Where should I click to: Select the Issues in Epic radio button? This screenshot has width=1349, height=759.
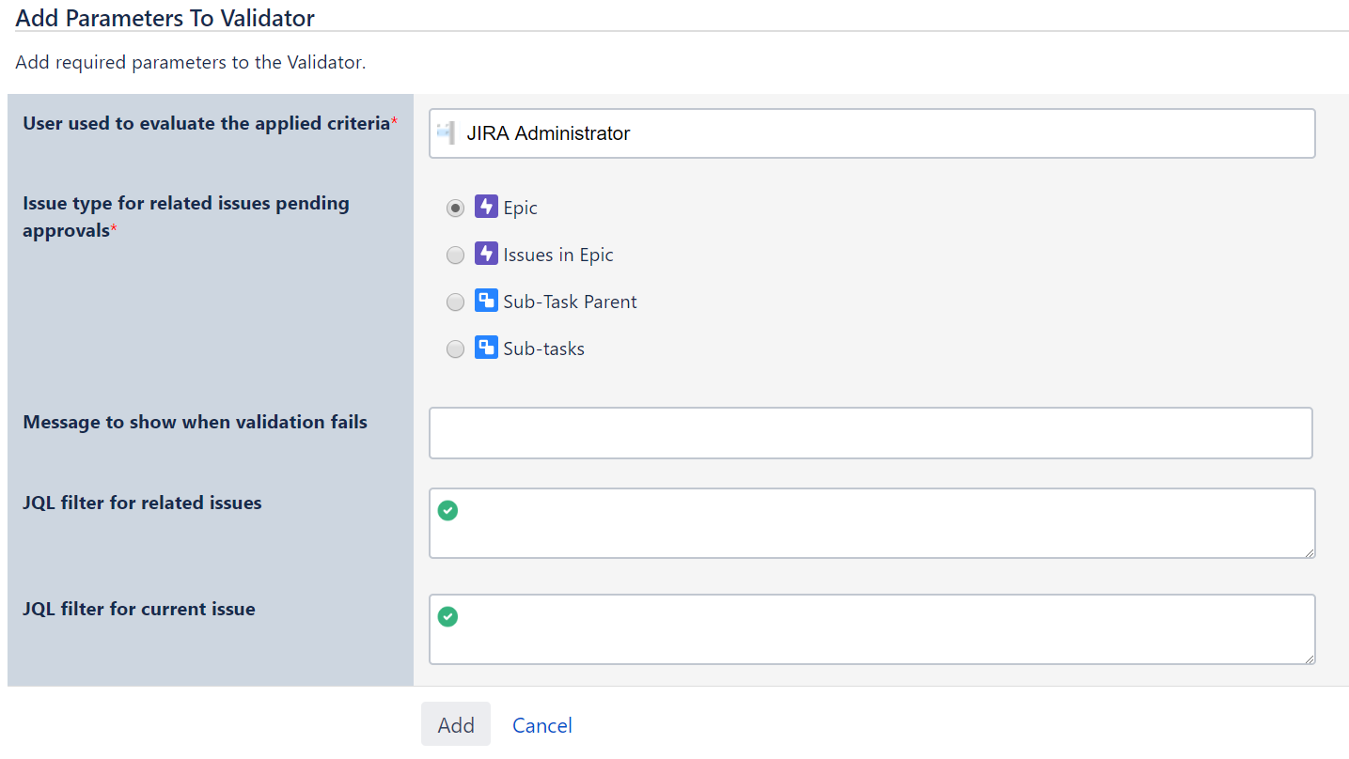[x=455, y=256]
